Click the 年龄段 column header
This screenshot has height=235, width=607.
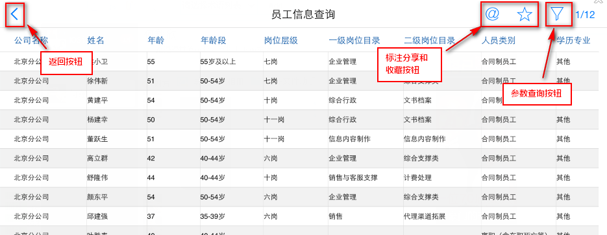(x=214, y=40)
